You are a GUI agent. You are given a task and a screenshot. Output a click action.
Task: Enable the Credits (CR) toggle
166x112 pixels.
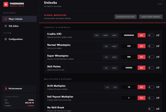pos(151,35)
